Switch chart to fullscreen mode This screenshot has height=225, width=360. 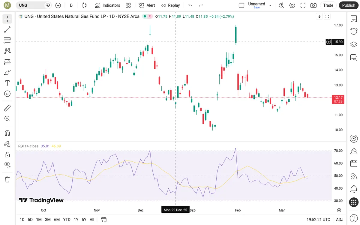[x=303, y=5]
